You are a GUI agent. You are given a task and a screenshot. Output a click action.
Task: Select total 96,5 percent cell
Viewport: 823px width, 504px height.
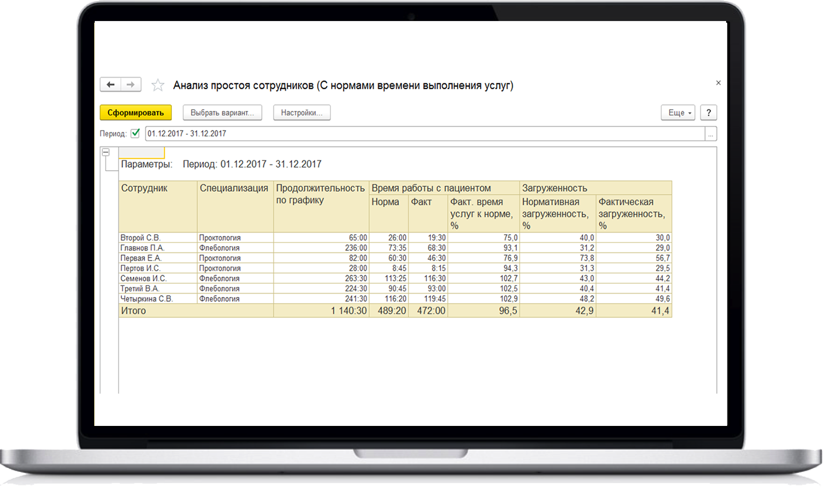point(483,311)
